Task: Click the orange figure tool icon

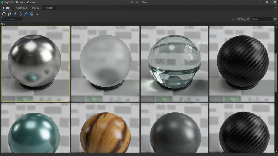Action: 37,14
